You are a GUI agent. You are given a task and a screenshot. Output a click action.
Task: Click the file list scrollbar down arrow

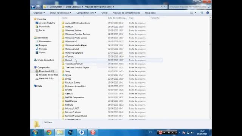210,118
